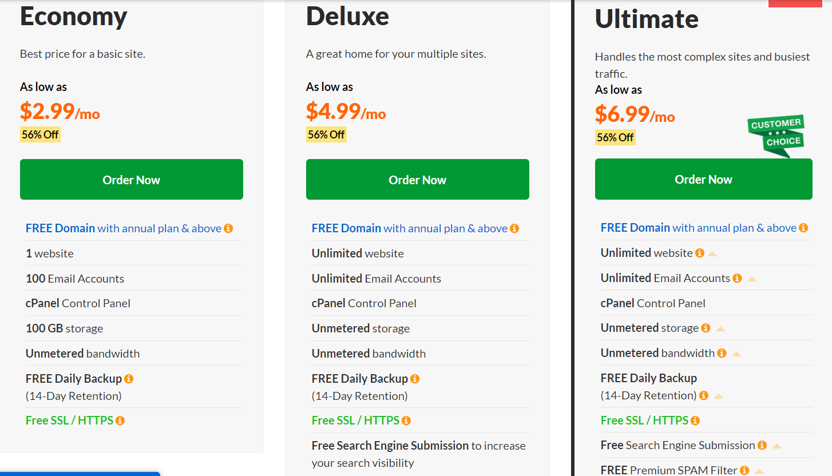The image size is (832, 476).
Task: Expand Ultimate 14-Day Retention arrow
Action: click(719, 396)
